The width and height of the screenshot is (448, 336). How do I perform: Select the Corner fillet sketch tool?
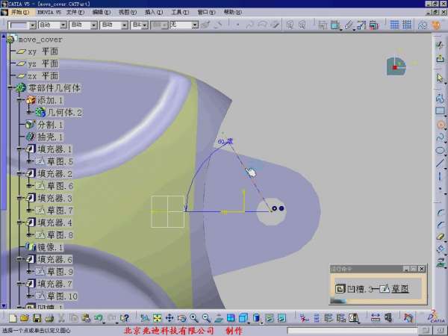point(441,212)
